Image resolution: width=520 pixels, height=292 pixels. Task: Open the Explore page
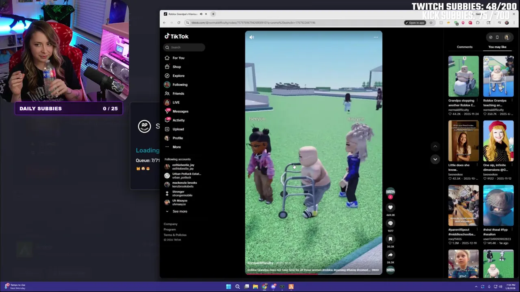[175, 76]
